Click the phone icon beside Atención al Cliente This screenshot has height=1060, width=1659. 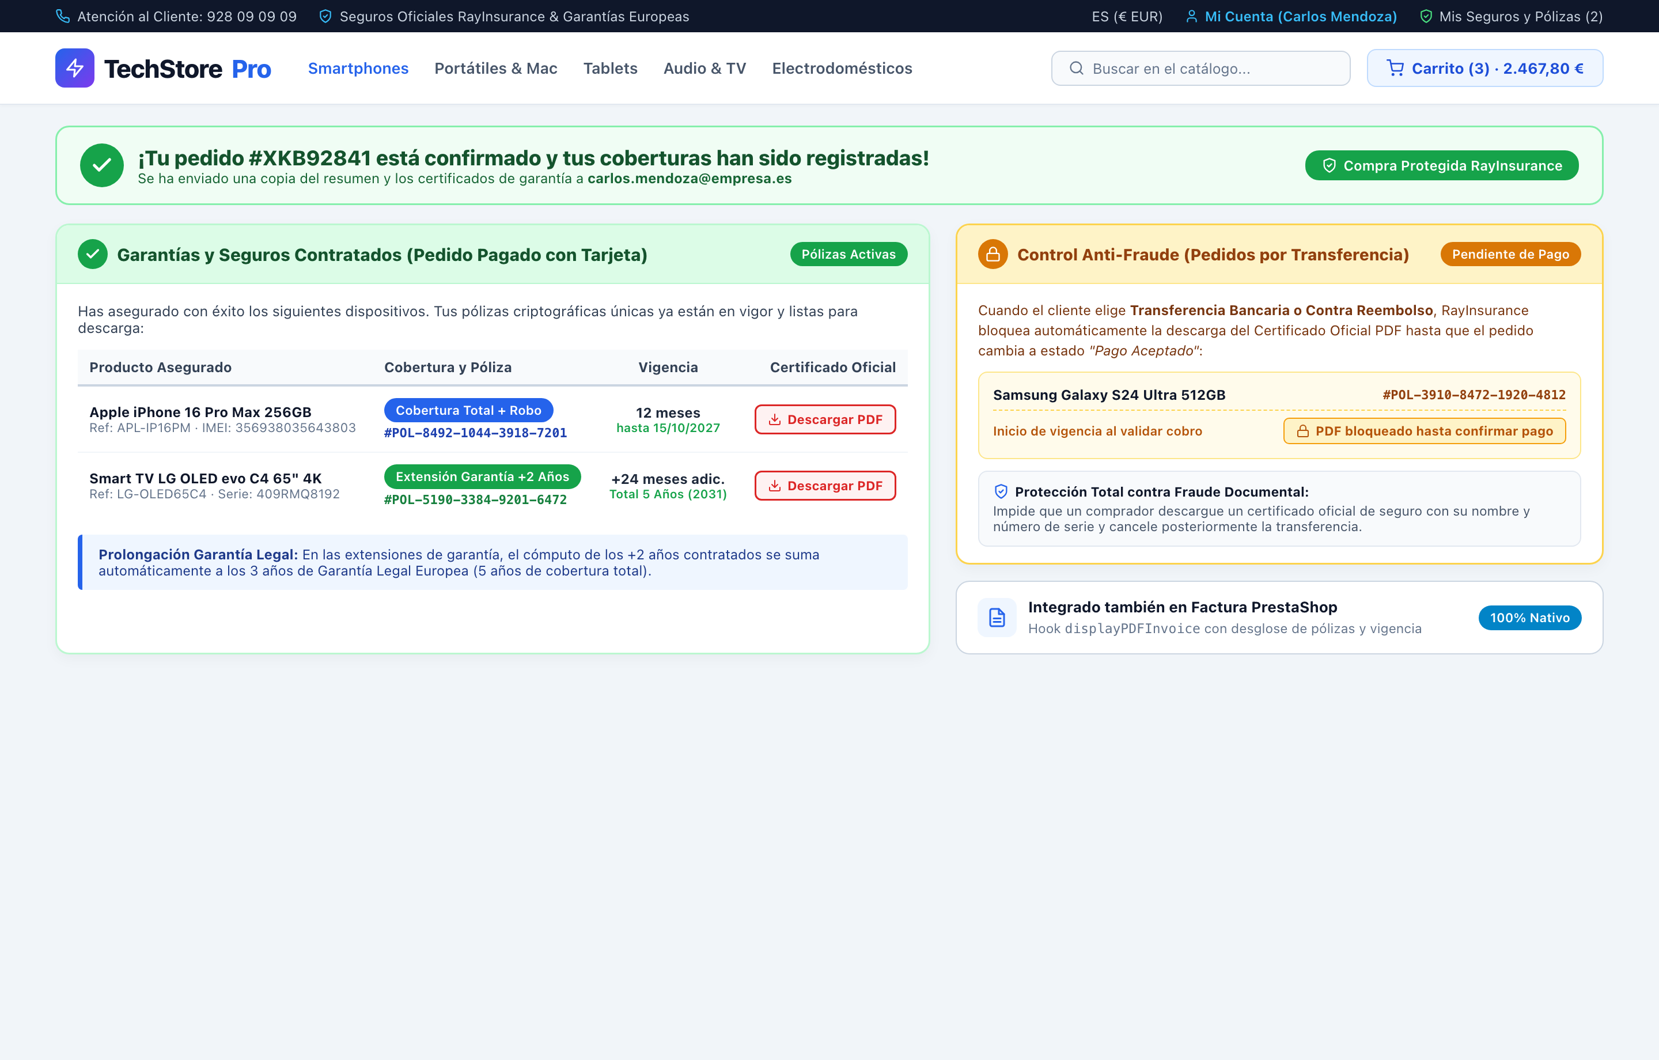click(63, 16)
